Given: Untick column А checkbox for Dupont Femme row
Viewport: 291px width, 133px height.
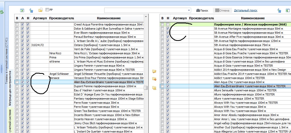Looking at the screenshot, I should [x=23, y=86].
